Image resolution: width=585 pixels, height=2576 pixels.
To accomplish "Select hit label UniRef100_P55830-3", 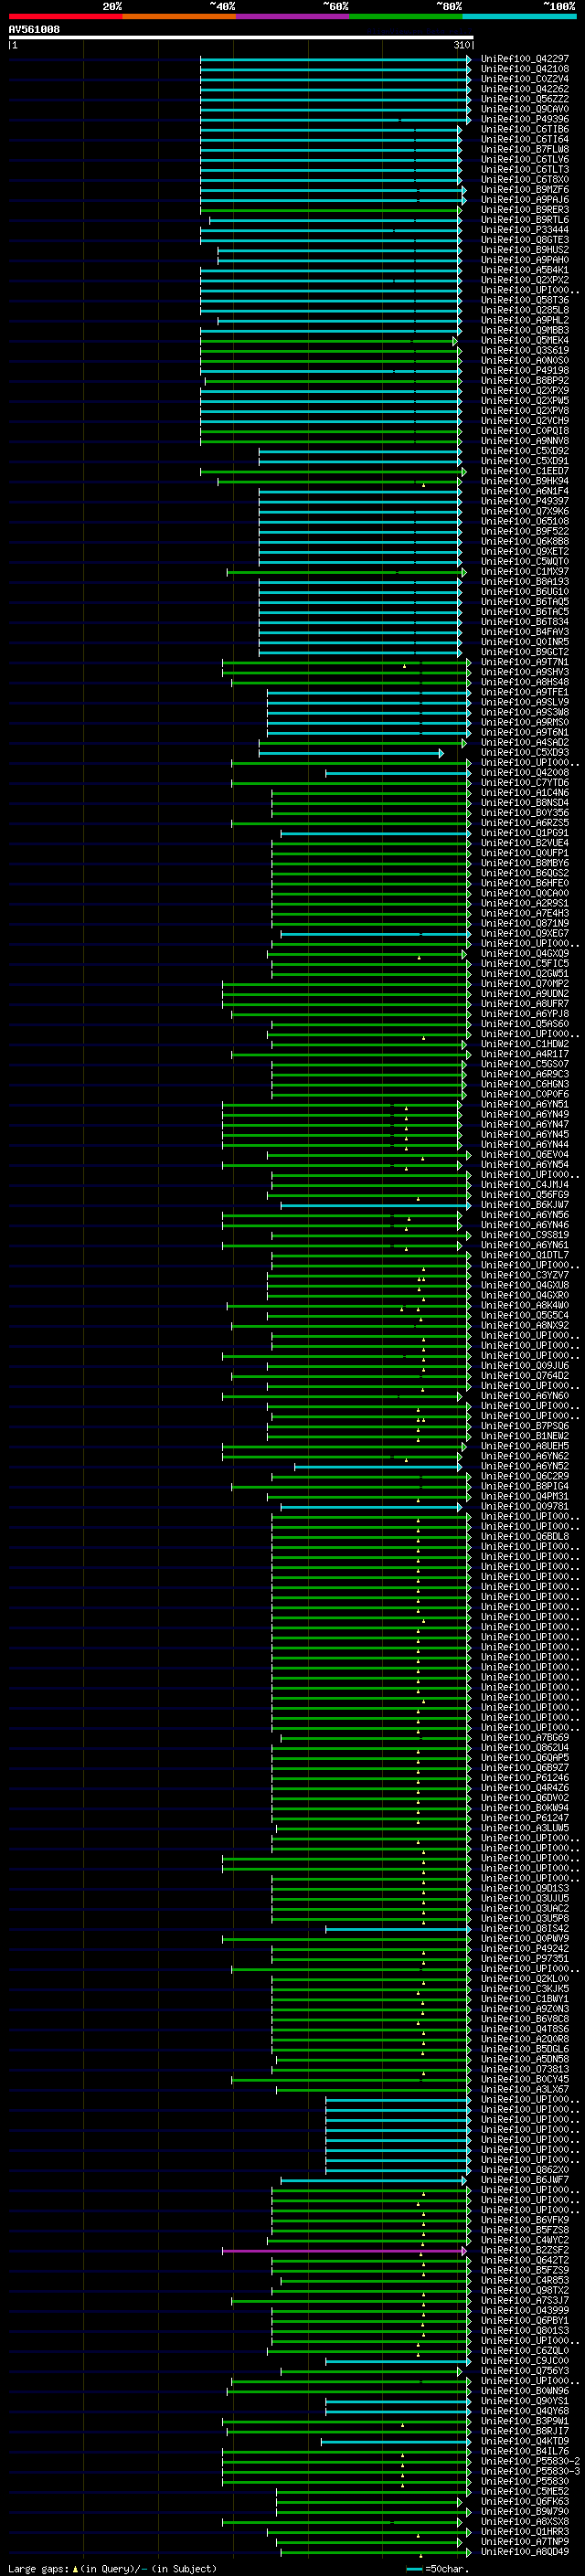I will coord(530,2471).
